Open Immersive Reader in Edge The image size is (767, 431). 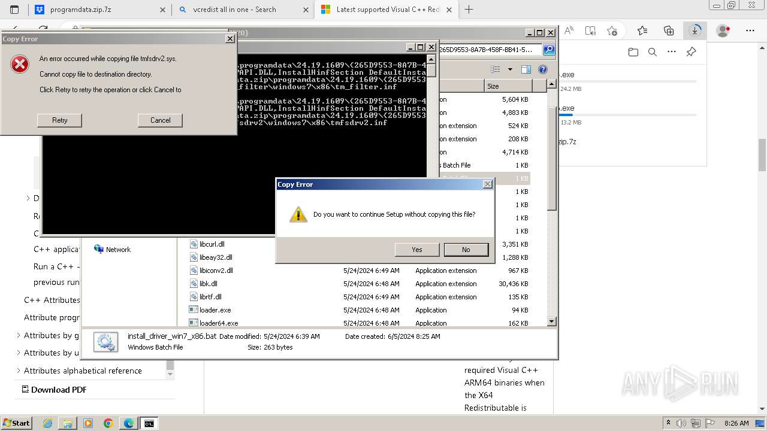590,31
